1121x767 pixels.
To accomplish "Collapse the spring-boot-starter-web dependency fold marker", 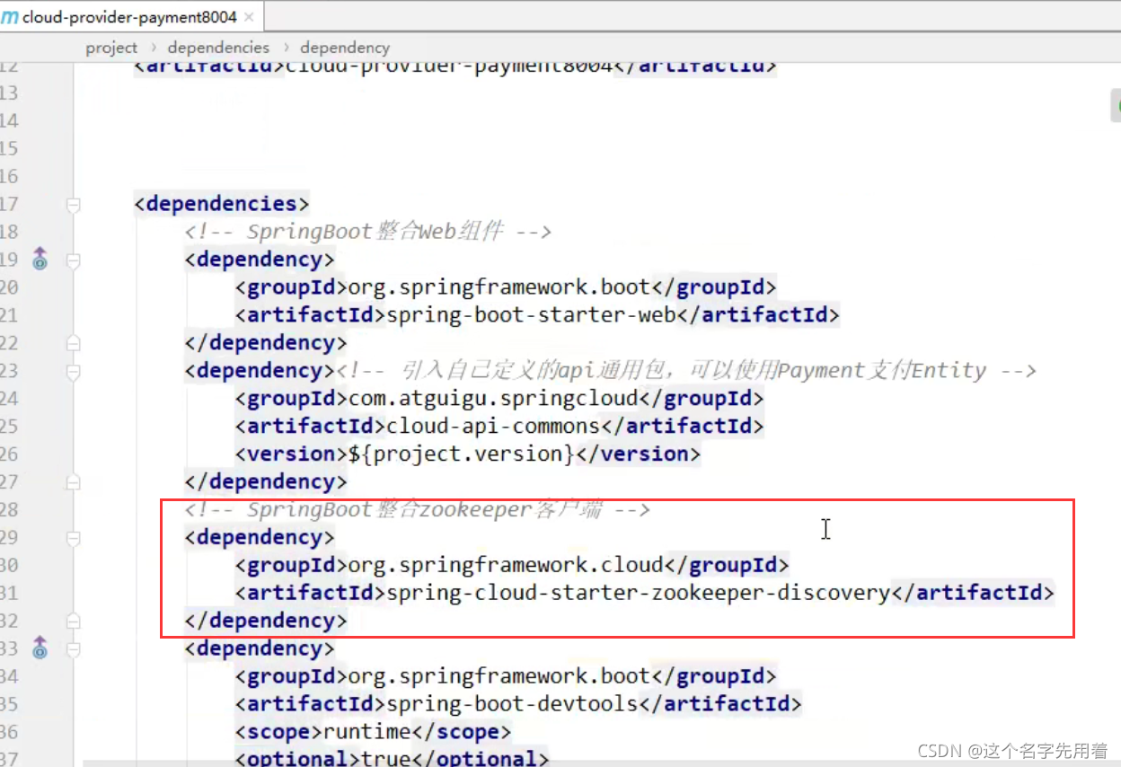I will (x=74, y=260).
